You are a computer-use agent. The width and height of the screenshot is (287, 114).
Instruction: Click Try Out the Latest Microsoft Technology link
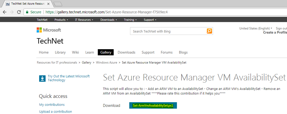coord(69,78)
